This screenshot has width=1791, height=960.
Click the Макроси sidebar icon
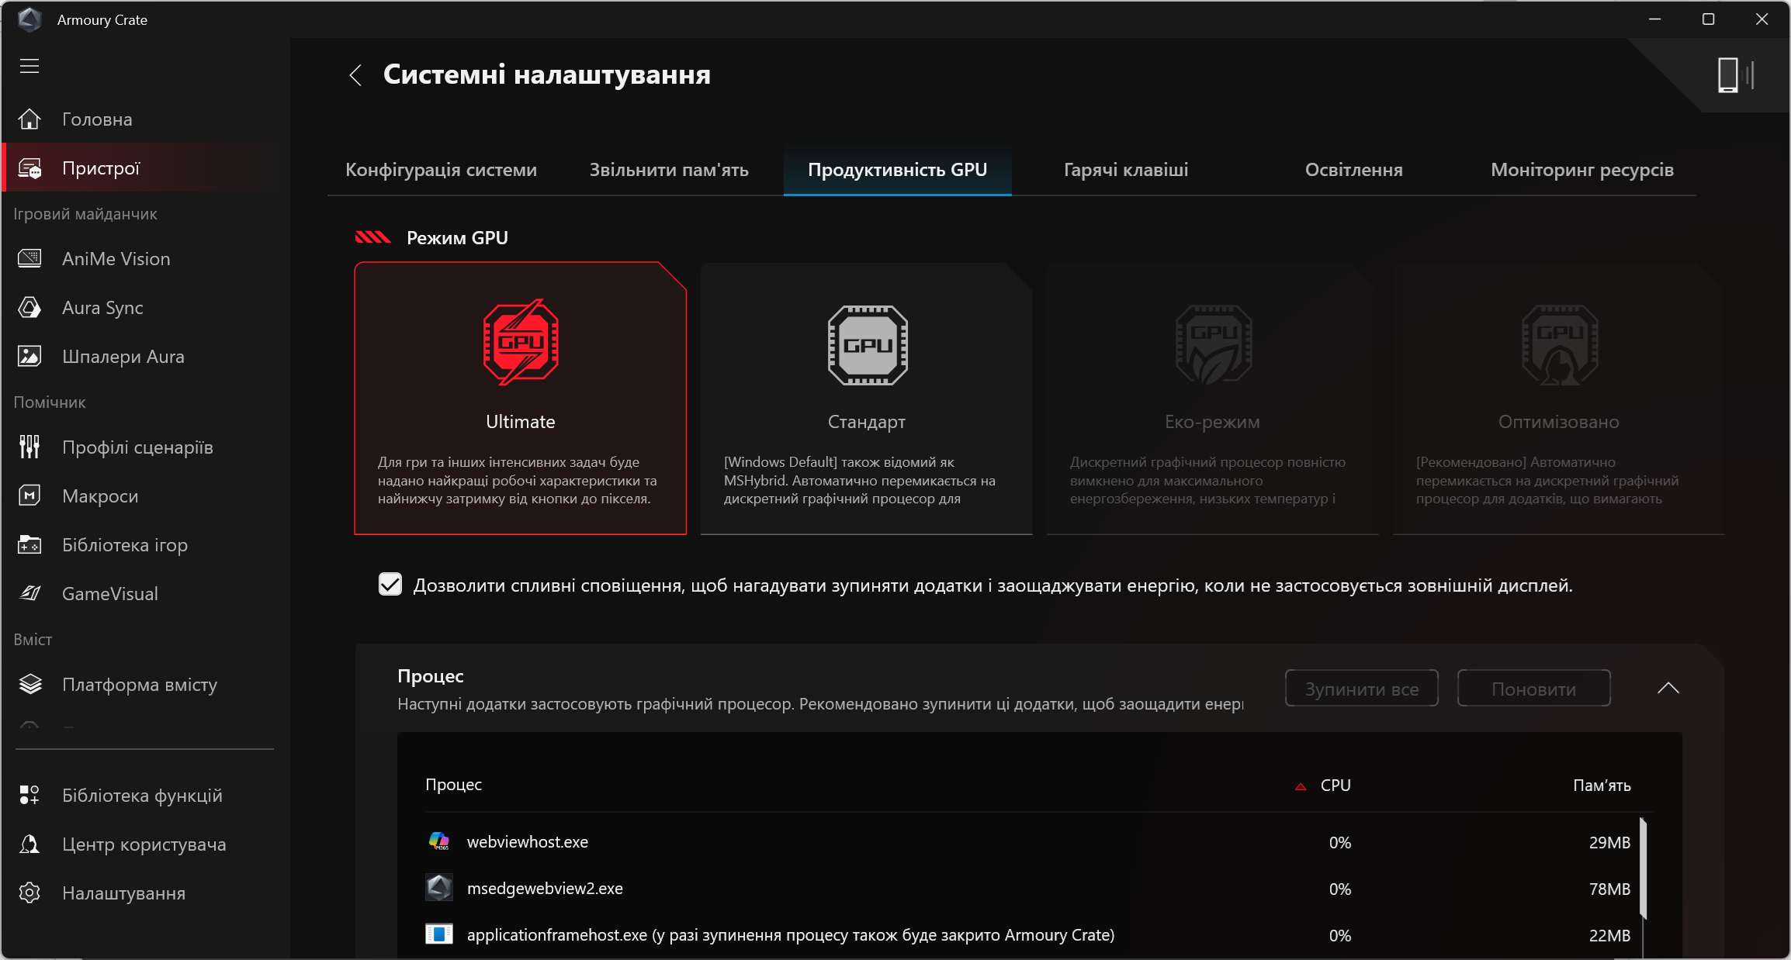click(x=29, y=496)
